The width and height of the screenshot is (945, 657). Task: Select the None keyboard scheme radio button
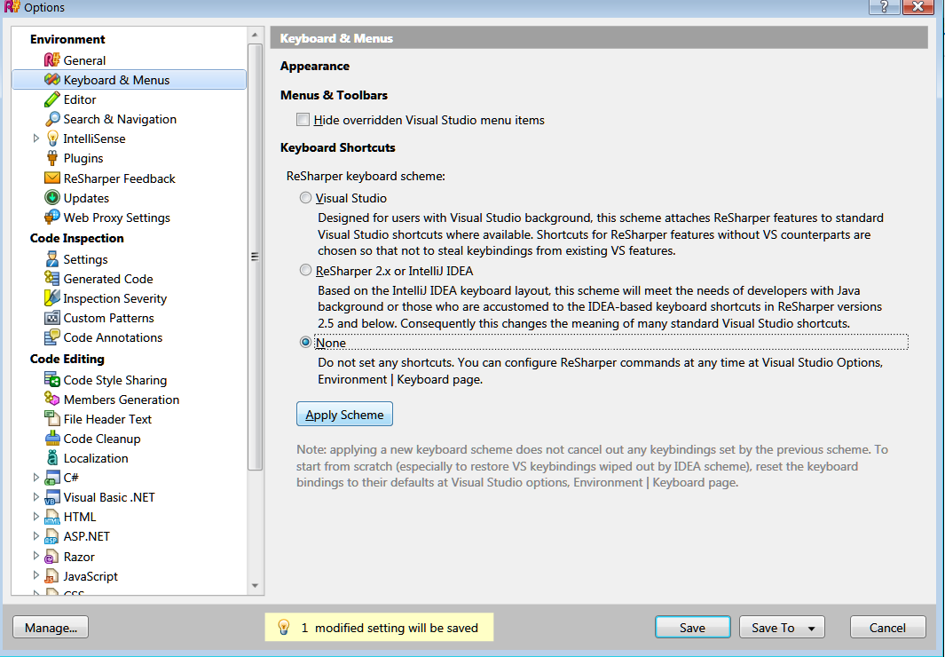click(305, 342)
